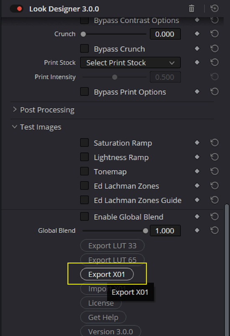Click the Global Blend slider handle

click(145, 231)
